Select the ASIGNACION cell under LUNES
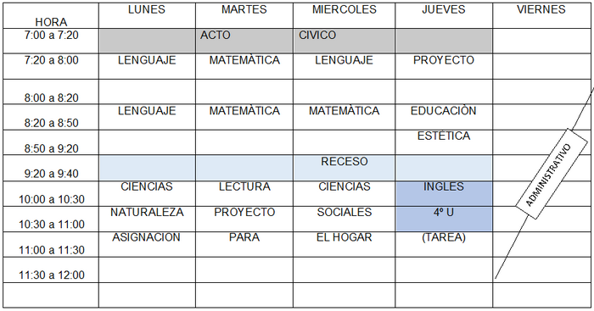The image size is (594, 311). coord(147,244)
